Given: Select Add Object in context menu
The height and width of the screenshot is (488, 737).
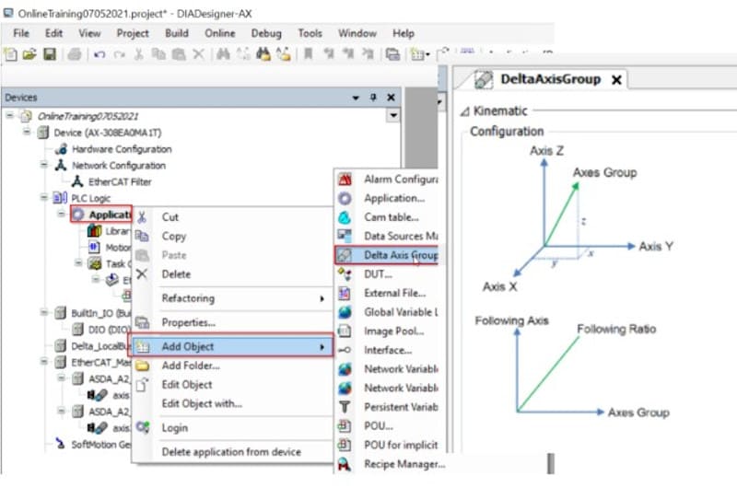Looking at the screenshot, I should point(188,346).
